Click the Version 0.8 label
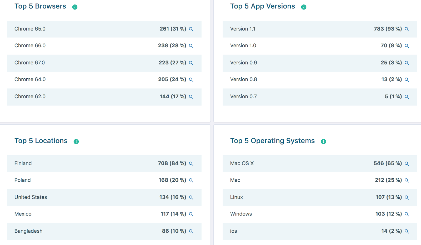421x245 pixels. pyautogui.click(x=244, y=79)
